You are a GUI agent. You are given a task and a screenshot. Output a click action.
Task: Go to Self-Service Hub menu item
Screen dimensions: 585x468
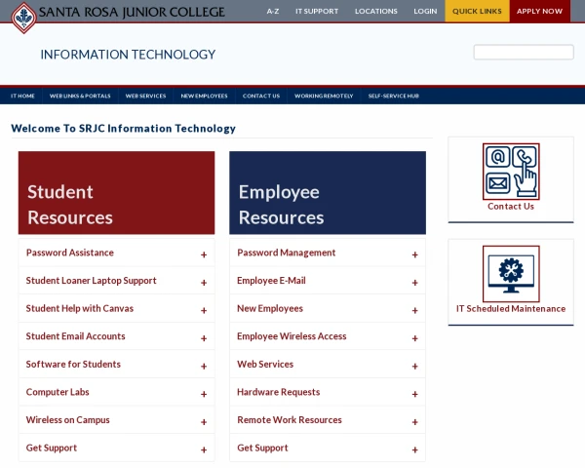click(x=393, y=96)
